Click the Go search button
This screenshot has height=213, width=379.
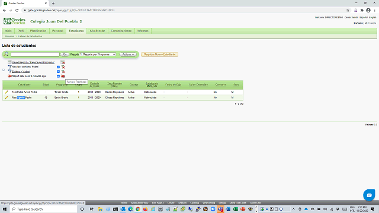[65, 54]
